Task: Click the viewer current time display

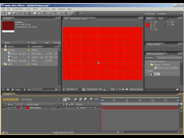Action: (x=92, y=90)
